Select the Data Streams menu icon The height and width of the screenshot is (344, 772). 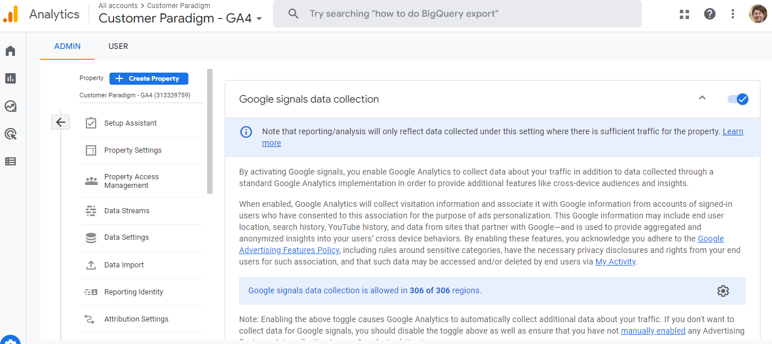(x=91, y=210)
